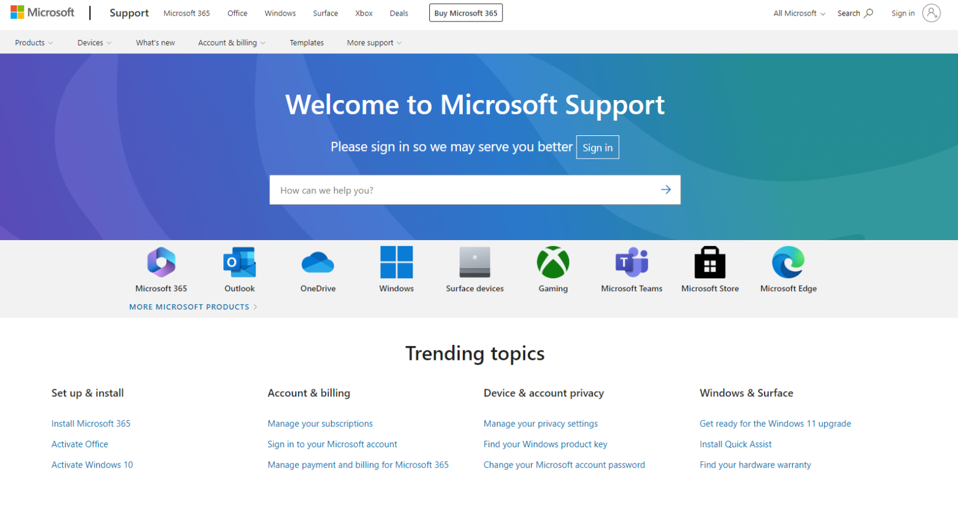Expand the Account & billing dropdown
The width and height of the screenshot is (958, 512).
coord(232,43)
